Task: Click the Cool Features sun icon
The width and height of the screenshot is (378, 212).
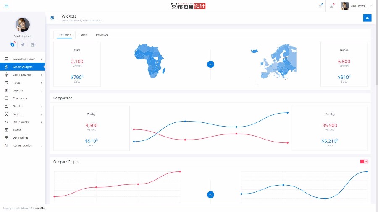Action: 6,75
